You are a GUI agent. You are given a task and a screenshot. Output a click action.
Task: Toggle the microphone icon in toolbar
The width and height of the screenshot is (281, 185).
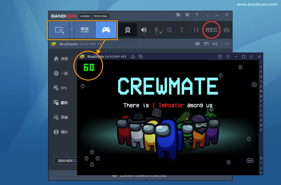(157, 30)
